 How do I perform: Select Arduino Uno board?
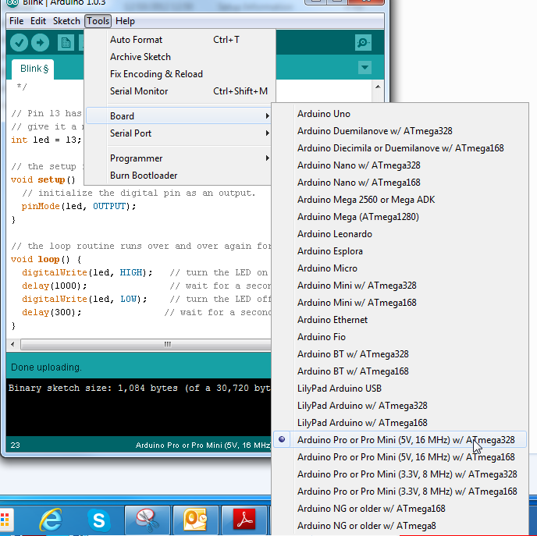point(400,114)
